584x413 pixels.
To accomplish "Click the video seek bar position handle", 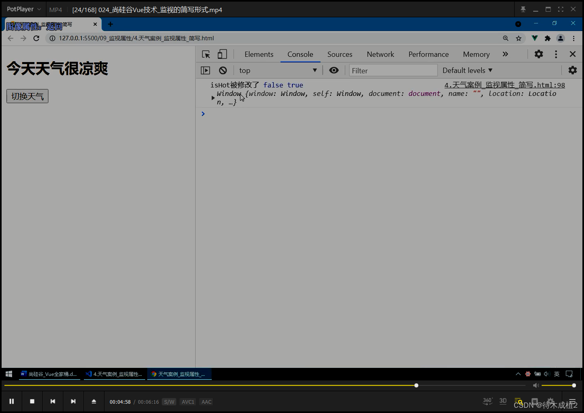I will 416,386.
